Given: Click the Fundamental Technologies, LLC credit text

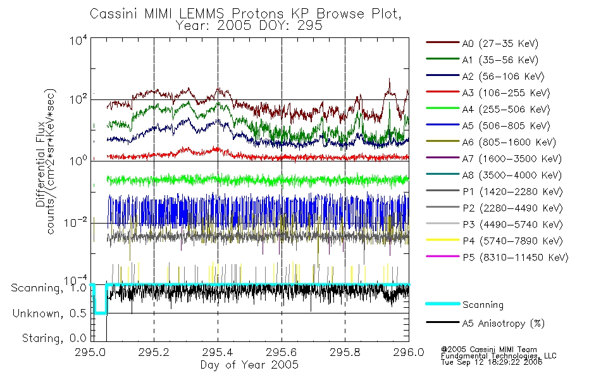Looking at the screenshot, I should [x=499, y=356].
